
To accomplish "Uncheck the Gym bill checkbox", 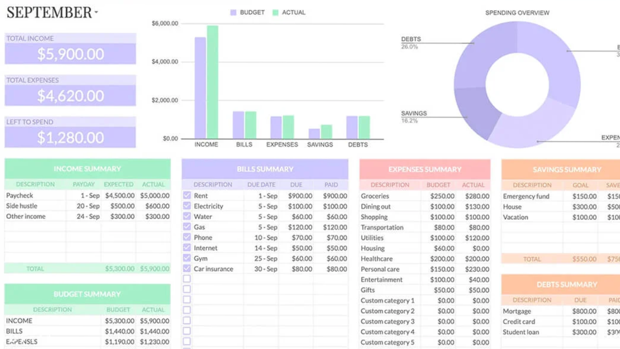I will pyautogui.click(x=187, y=258).
